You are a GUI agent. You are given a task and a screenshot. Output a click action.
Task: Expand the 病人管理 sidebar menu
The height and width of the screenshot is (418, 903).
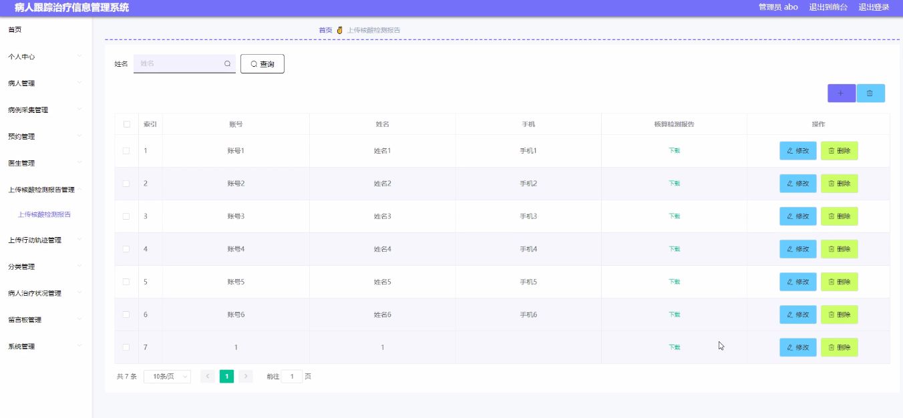[x=45, y=83]
